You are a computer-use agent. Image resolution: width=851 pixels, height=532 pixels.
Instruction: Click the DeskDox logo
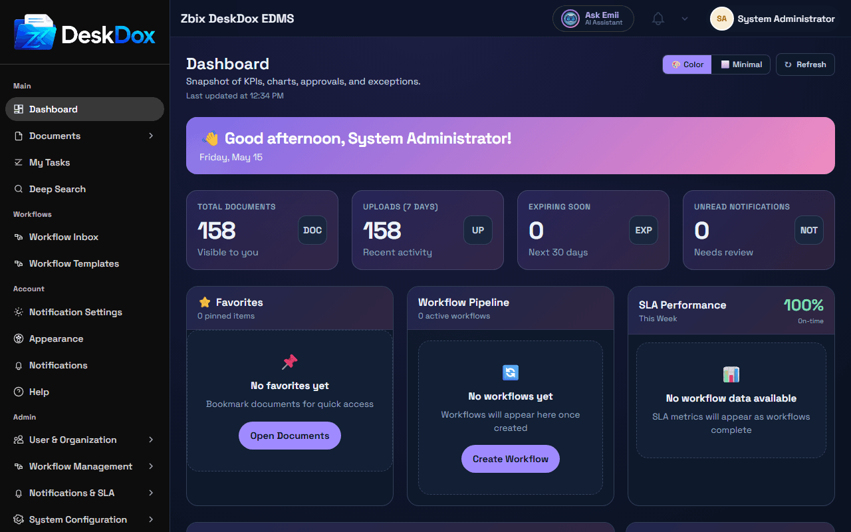click(x=84, y=32)
